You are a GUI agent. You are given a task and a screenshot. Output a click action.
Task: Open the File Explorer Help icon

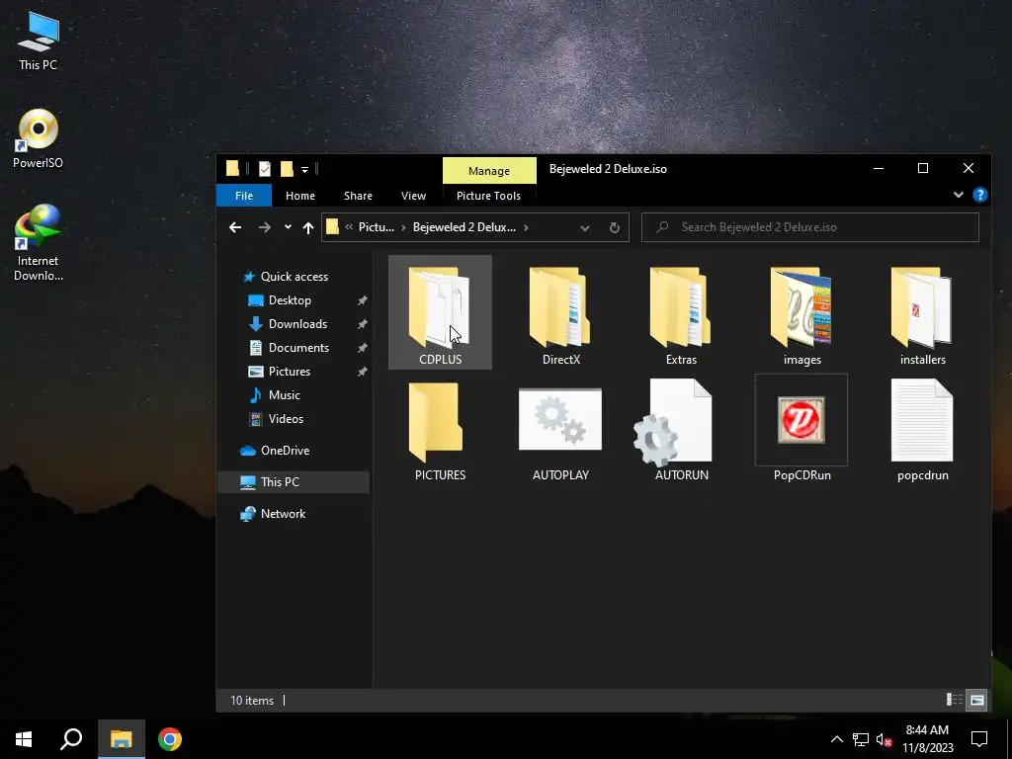(979, 195)
